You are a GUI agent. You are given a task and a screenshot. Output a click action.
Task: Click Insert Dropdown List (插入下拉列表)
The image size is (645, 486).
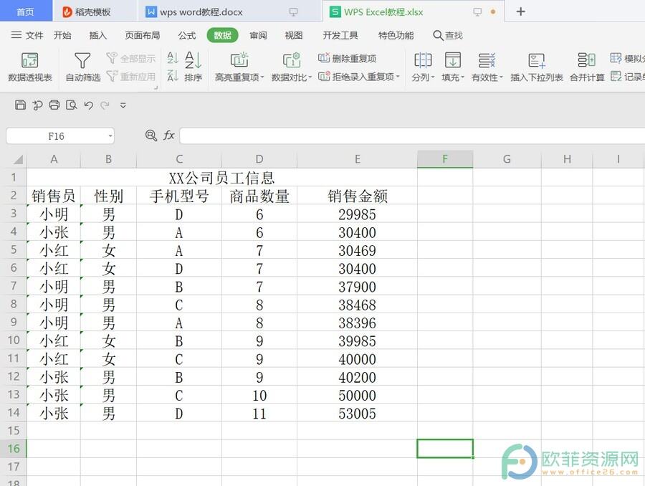pos(536,66)
